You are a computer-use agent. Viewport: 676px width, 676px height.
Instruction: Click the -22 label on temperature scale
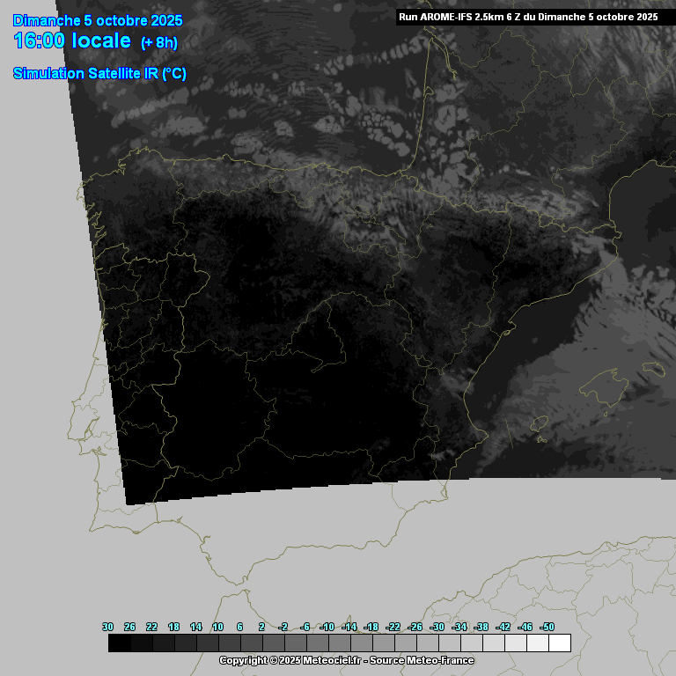tap(393, 627)
